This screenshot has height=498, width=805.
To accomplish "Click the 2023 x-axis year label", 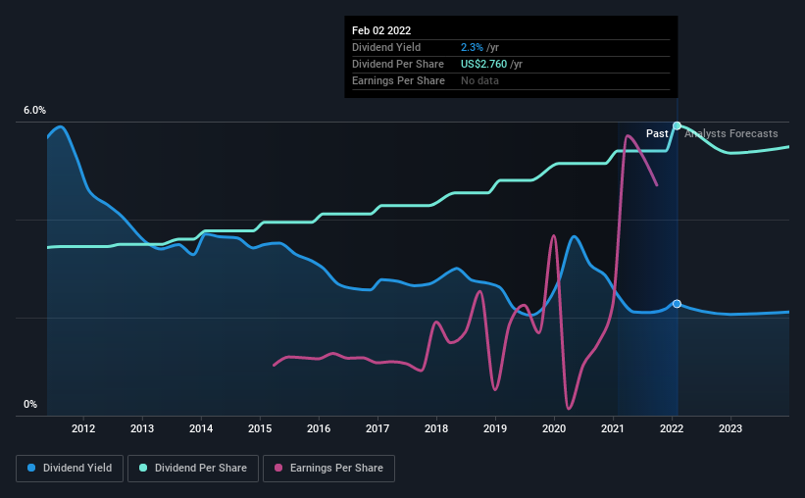I will coord(730,428).
